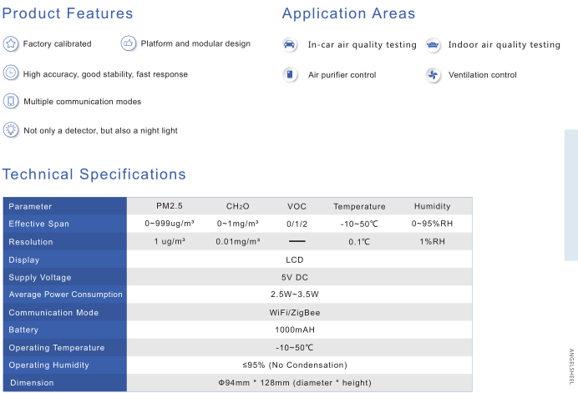
Task: Click the -10~50℃ Operating Temperature value
Action: click(x=295, y=347)
